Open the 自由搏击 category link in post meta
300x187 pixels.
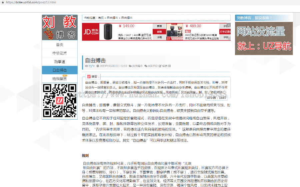(137, 66)
